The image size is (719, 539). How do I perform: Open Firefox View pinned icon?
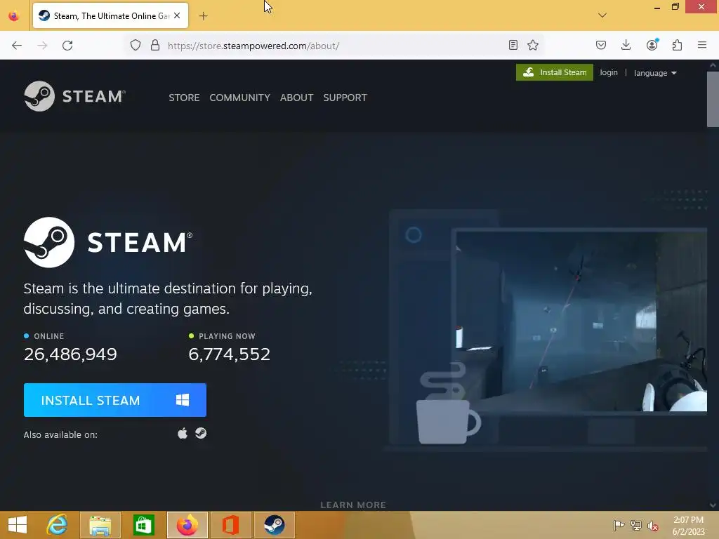point(14,16)
